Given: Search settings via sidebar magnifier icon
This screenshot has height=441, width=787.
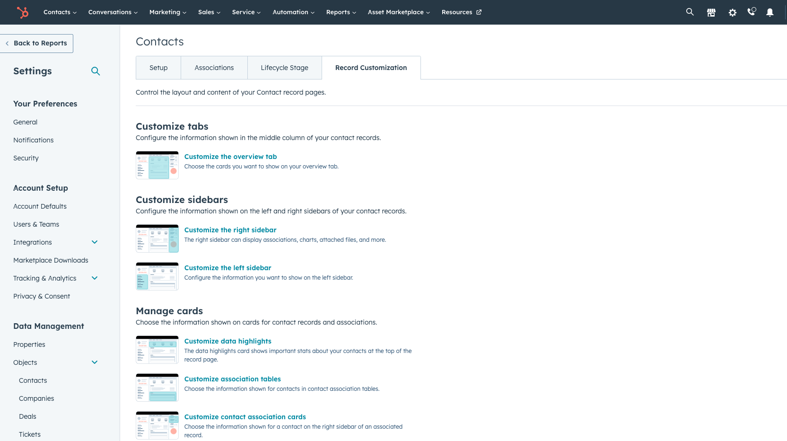Looking at the screenshot, I should click(96, 71).
